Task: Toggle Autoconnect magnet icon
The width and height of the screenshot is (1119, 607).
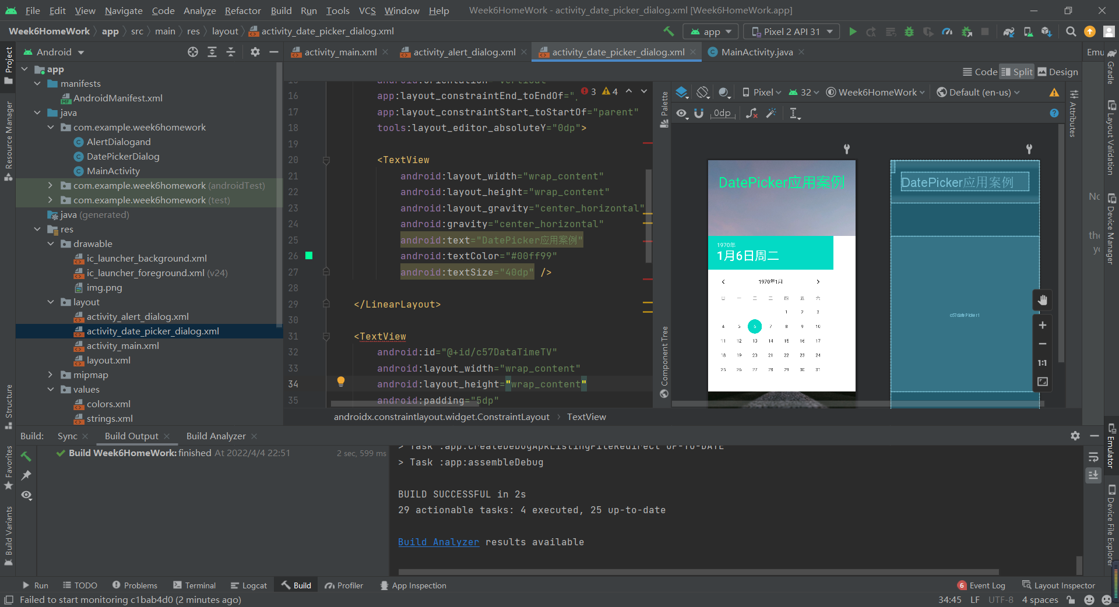Action: [x=699, y=113]
